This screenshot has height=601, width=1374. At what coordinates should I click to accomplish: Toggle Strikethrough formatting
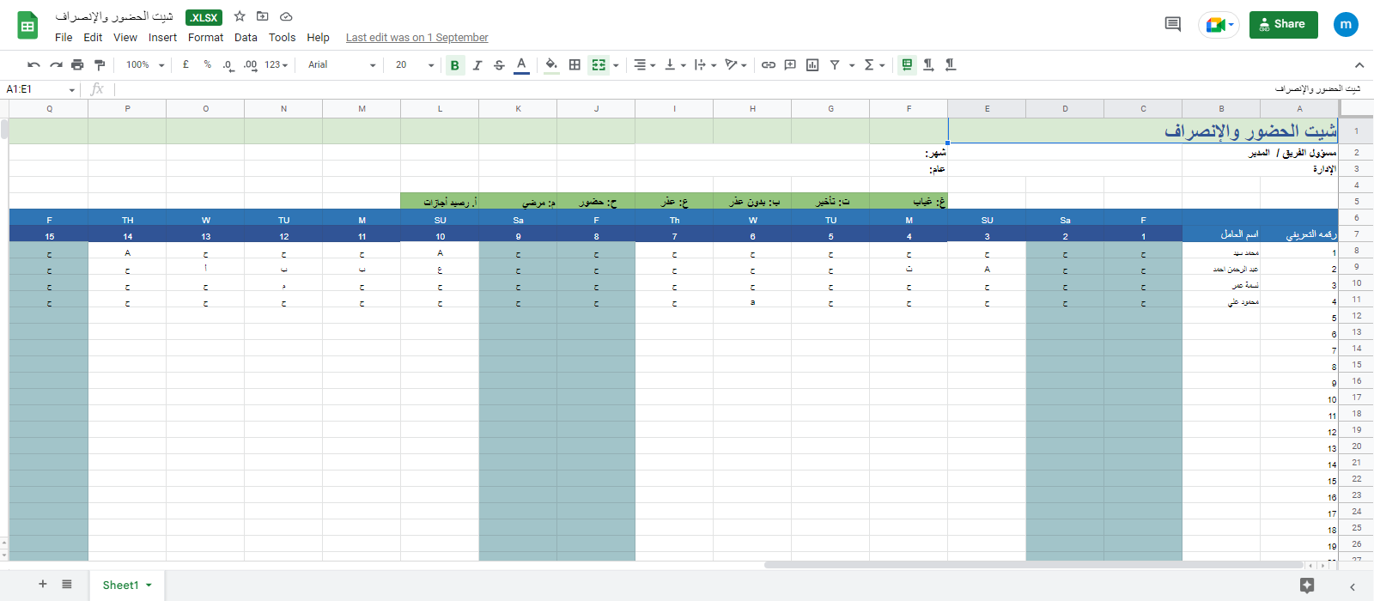point(499,65)
